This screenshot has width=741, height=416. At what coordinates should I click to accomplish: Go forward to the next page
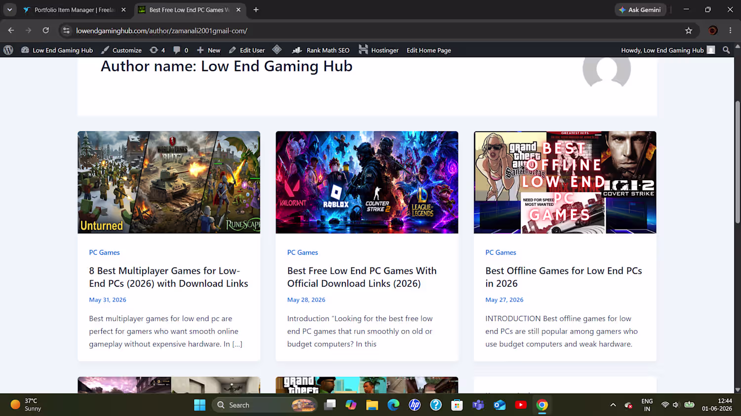click(28, 31)
